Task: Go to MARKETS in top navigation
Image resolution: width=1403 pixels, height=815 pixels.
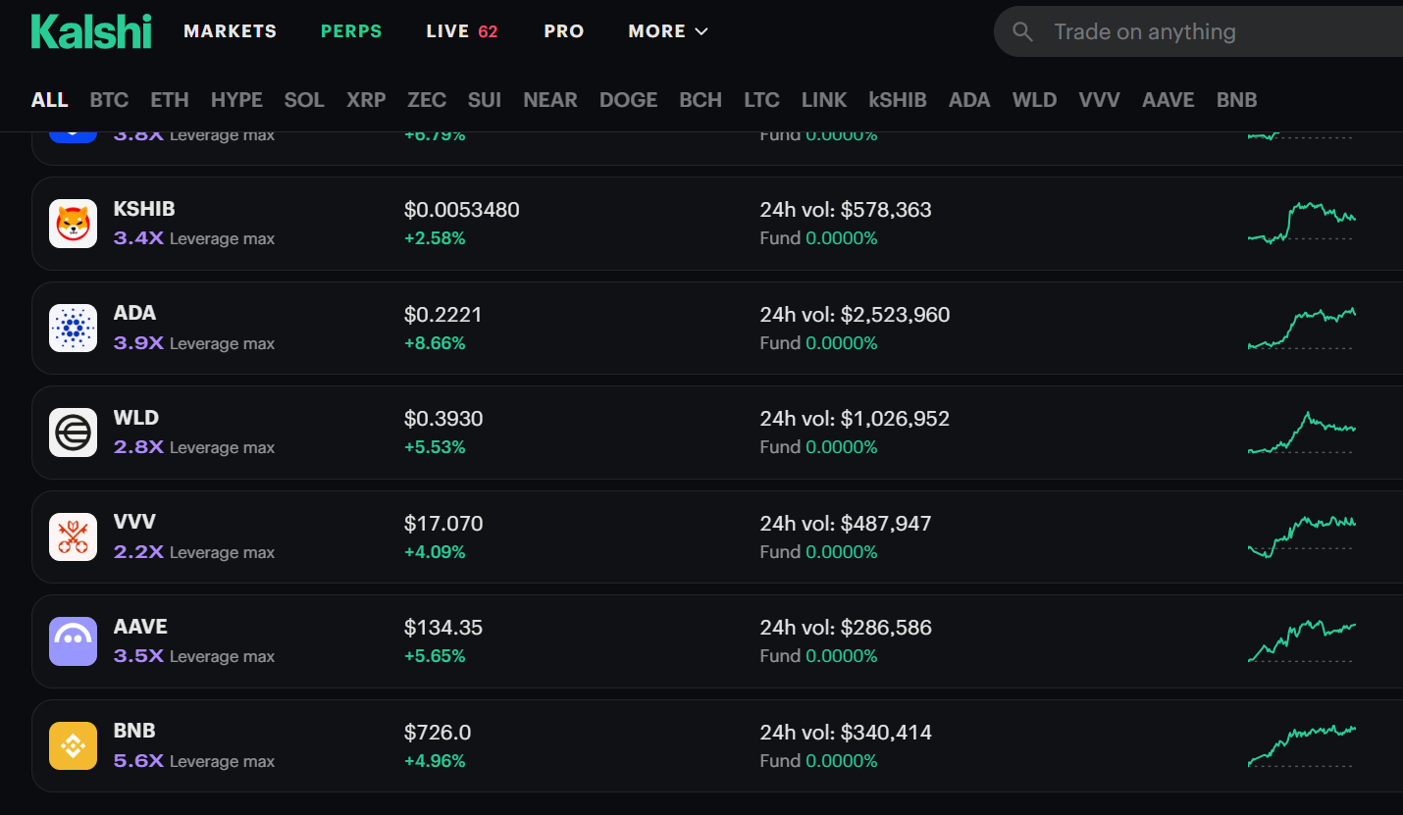Action: pos(231,31)
